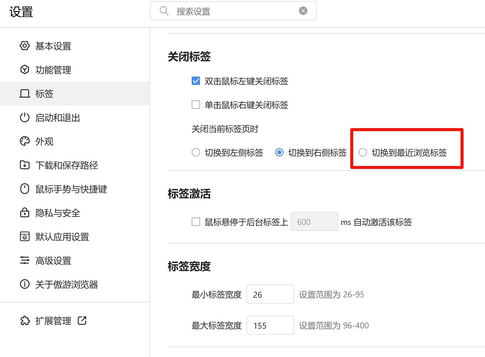Click the search magnifier icon

(164, 11)
